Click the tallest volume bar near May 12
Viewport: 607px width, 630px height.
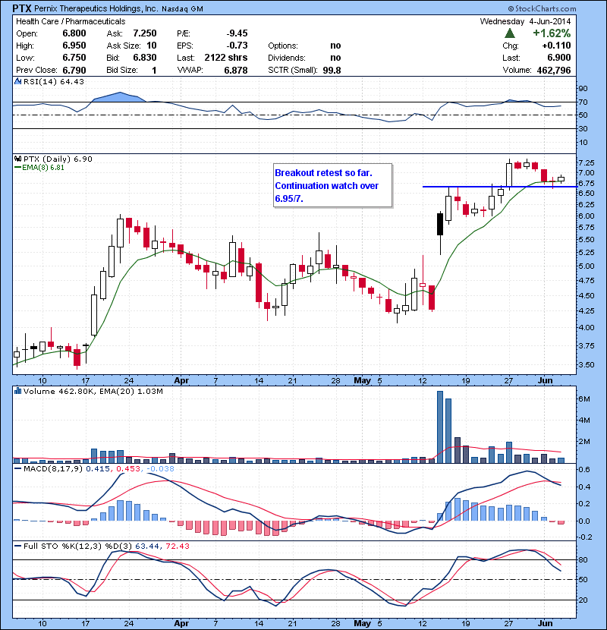440,427
